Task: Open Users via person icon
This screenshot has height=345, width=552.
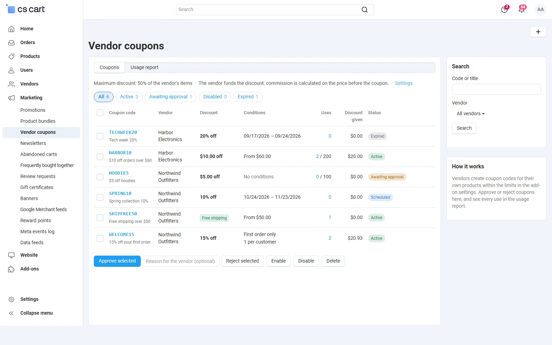Action: click(11, 70)
